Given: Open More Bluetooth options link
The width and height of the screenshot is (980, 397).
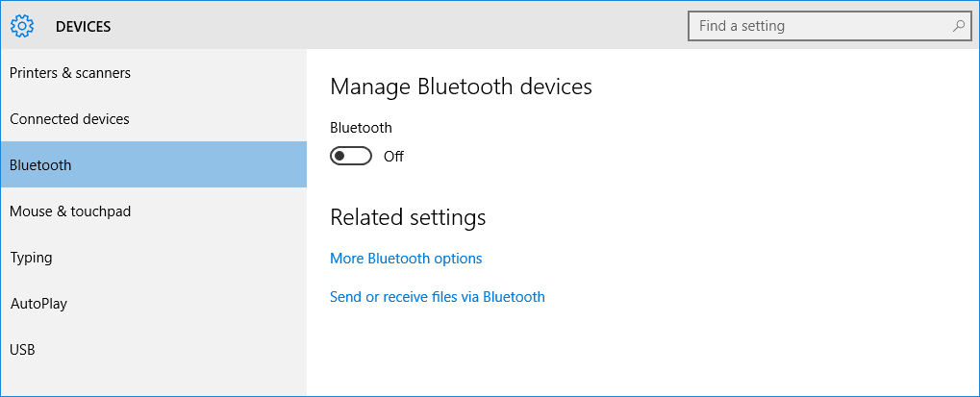Looking at the screenshot, I should pyautogui.click(x=406, y=259).
